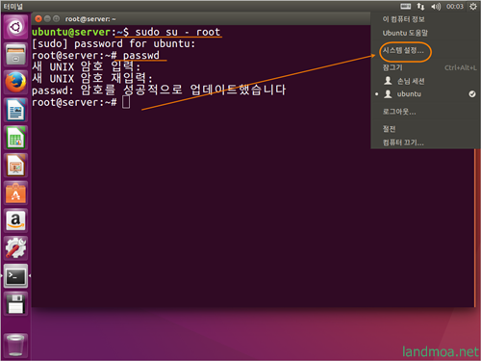Close the terminal window with red button
This screenshot has width=481, height=361.
click(38, 19)
